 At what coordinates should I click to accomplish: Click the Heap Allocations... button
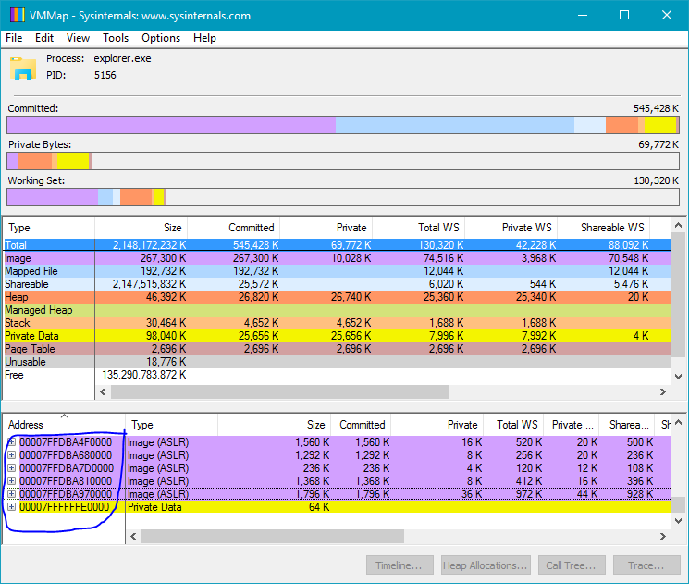click(x=486, y=565)
